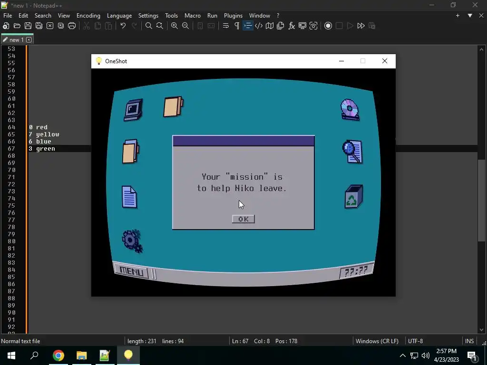The image size is (487, 365).
Task: Click OK in the mission dialog
Action: pyautogui.click(x=243, y=219)
